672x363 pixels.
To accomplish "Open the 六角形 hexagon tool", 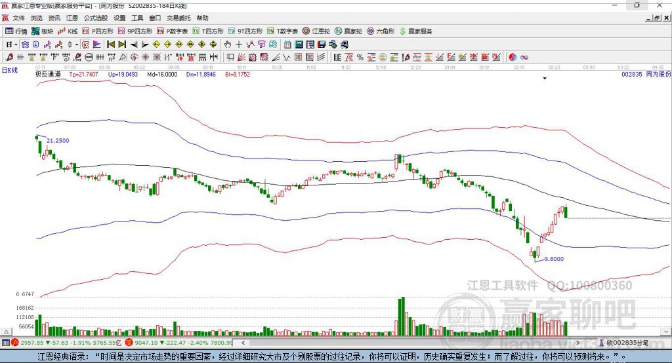I will 381,31.
